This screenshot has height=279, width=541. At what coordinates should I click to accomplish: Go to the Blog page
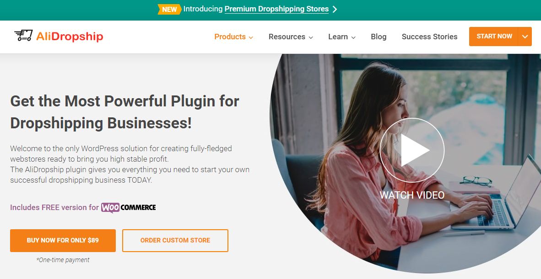pos(379,37)
